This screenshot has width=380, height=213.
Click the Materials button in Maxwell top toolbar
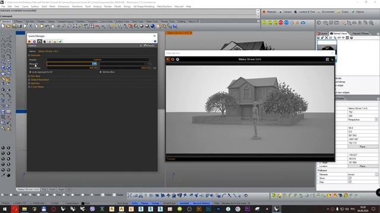[x=270, y=12]
